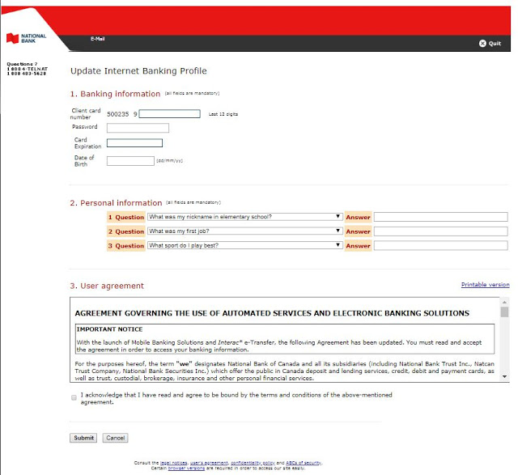This screenshot has height=475, width=518.
Task: Open the legal notices link
Action: (x=174, y=463)
